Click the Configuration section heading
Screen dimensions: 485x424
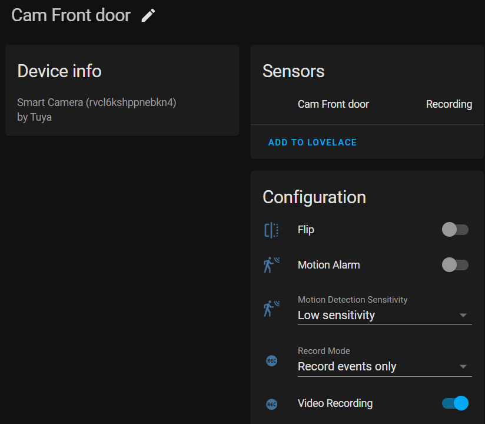click(x=314, y=198)
